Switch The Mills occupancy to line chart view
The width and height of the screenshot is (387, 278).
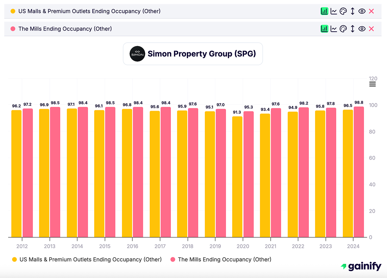click(334, 28)
